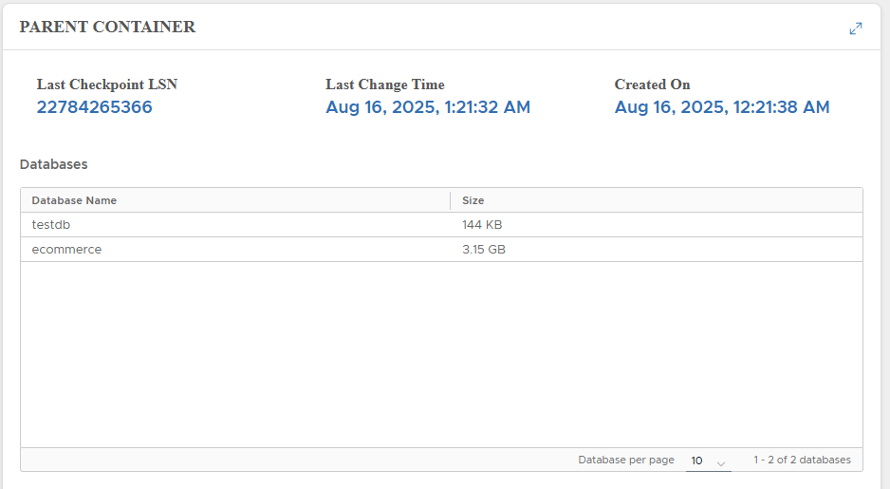This screenshot has height=489, width=890.
Task: Click the Last Checkpoint LSN label
Action: point(107,85)
